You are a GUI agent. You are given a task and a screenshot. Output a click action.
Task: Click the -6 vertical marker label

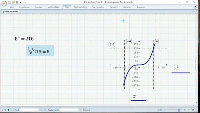[129, 41]
